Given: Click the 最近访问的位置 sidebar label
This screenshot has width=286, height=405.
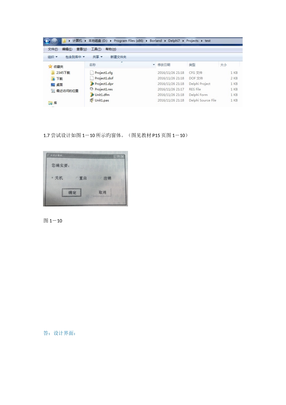Looking at the screenshot, I should (x=67, y=91).
